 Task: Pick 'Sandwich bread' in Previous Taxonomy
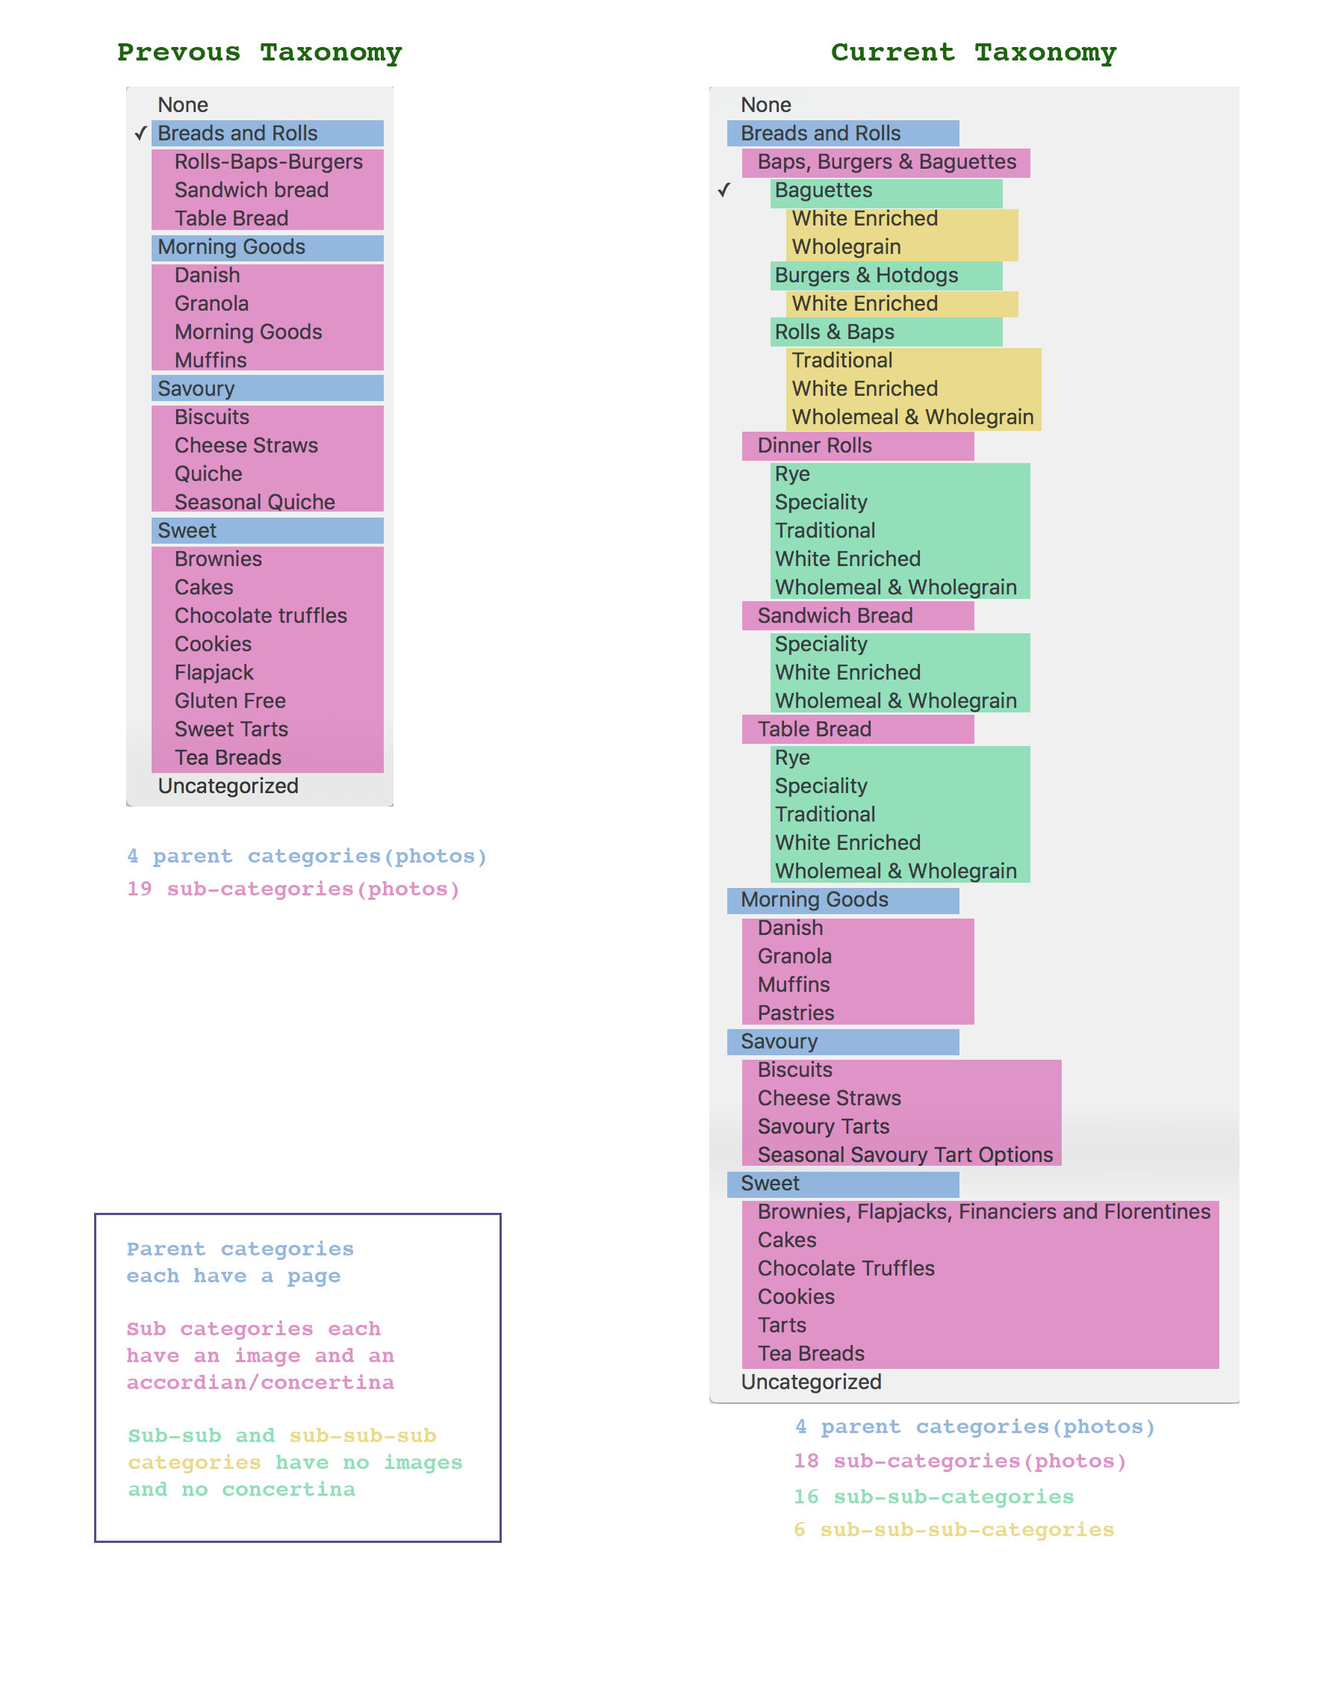[251, 190]
